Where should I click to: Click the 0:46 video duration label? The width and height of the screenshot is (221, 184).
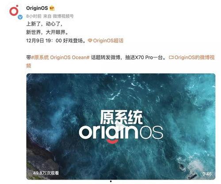tap(207, 174)
